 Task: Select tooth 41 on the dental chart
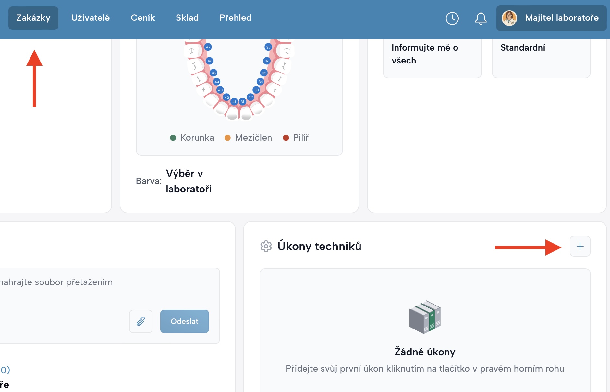(x=234, y=102)
